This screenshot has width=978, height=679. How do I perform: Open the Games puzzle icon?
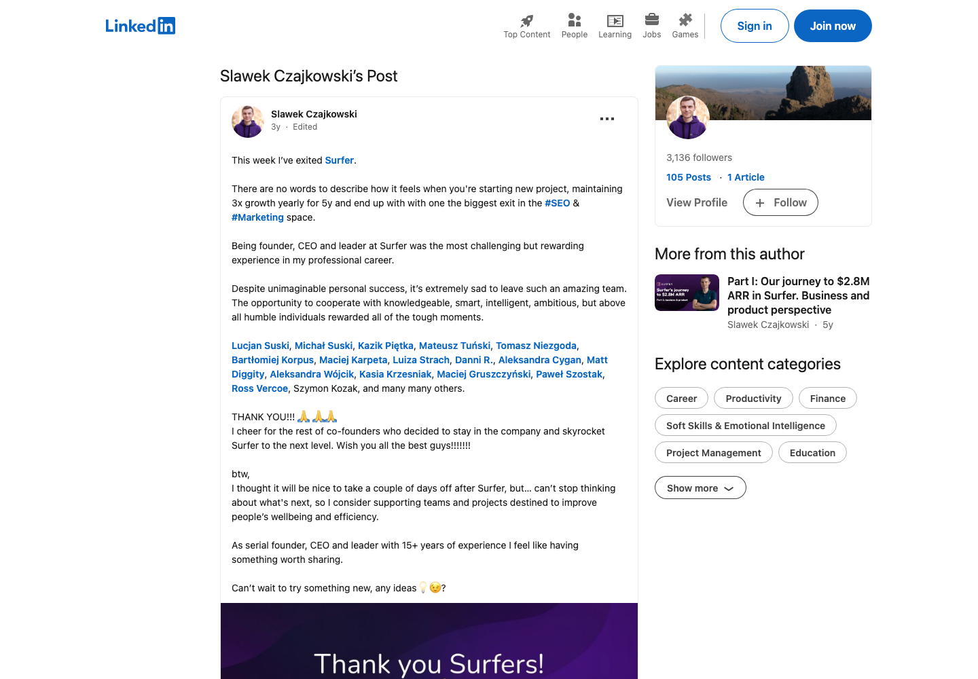685,20
